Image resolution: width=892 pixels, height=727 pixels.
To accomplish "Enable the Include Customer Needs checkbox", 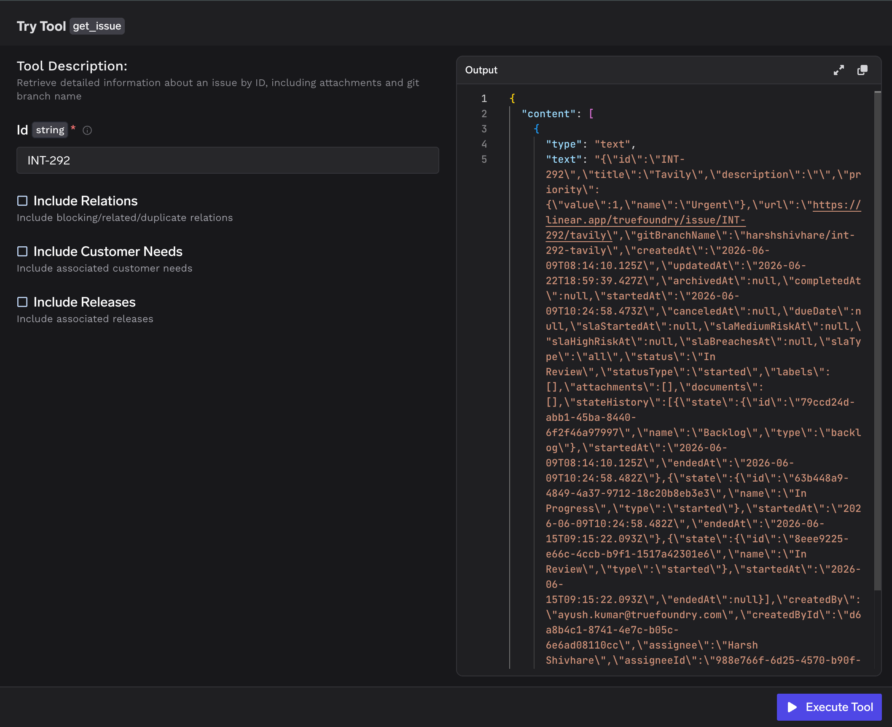I will (x=22, y=251).
